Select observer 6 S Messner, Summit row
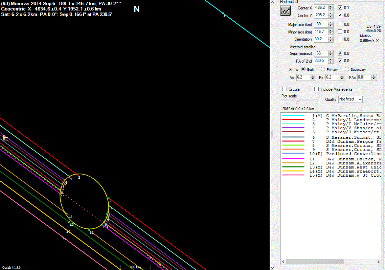 coord(332,137)
